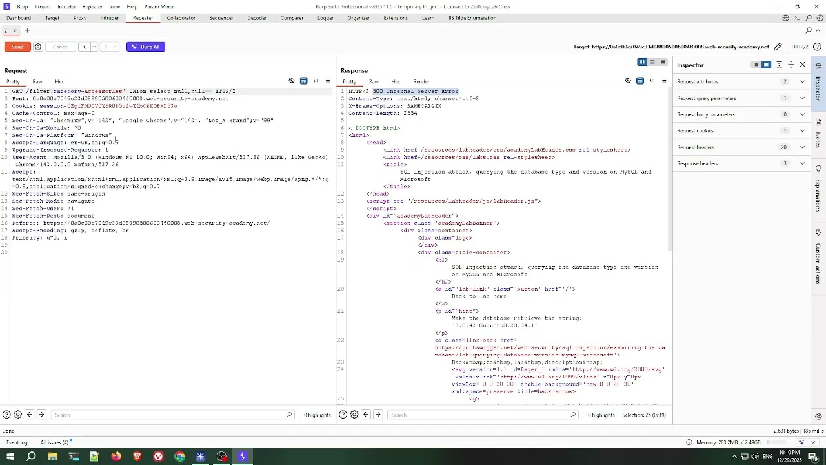
Task: Close Repeater tab 2
Action: [15, 30]
